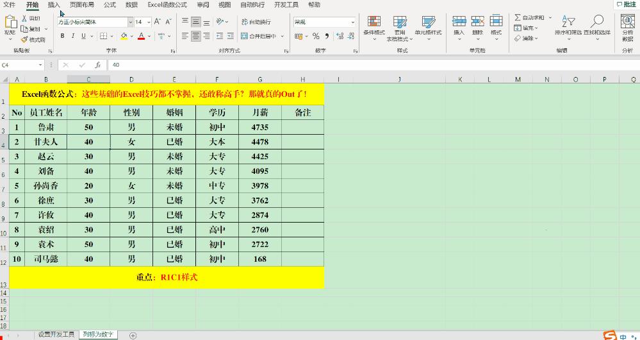Toggle center horizontal alignment
Image resolution: width=640 pixels, height=340 pixels.
point(196,36)
